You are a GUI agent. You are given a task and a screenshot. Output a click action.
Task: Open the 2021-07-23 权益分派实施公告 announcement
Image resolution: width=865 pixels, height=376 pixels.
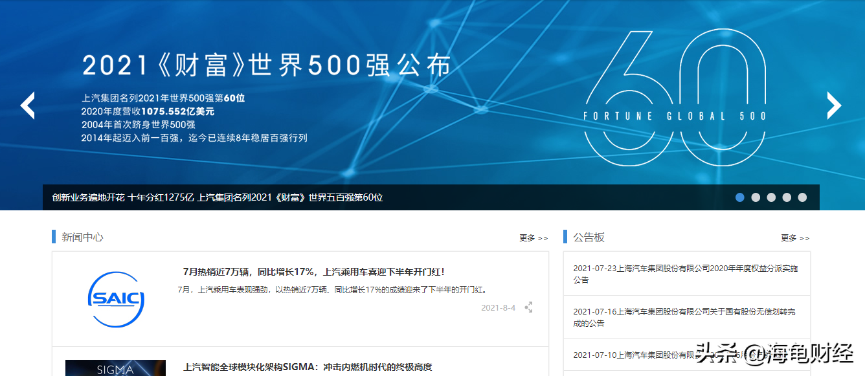click(x=686, y=274)
